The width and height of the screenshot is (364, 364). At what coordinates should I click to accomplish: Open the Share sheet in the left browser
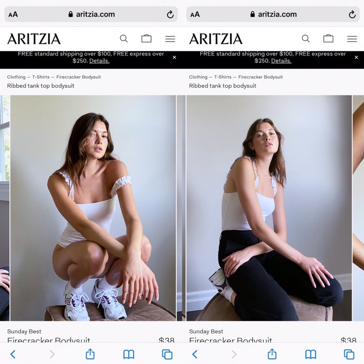pyautogui.click(x=90, y=354)
